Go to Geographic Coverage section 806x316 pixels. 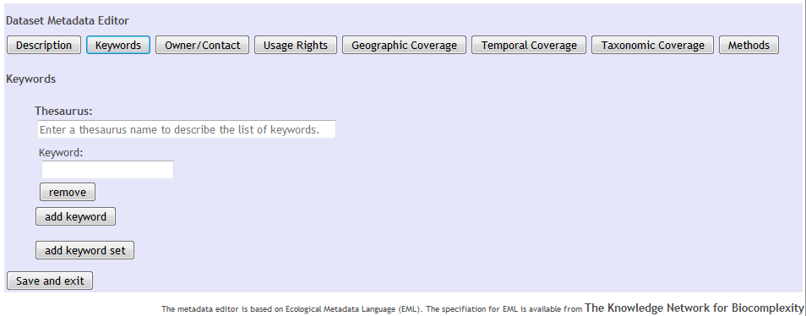404,46
